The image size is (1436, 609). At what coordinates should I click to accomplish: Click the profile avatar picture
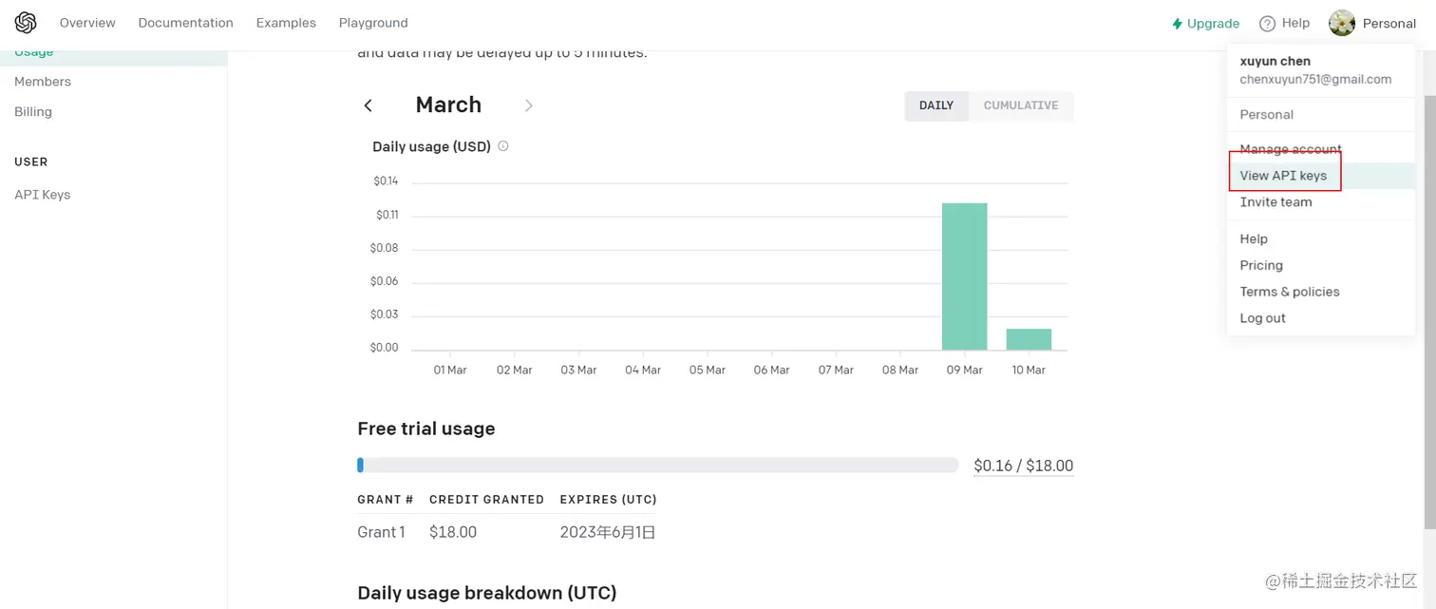(x=1342, y=23)
